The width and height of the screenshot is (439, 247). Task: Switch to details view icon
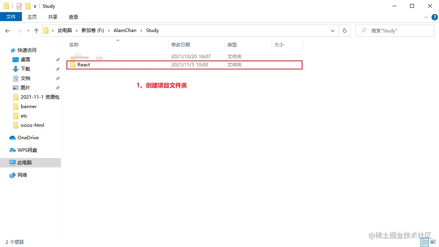pos(425,242)
